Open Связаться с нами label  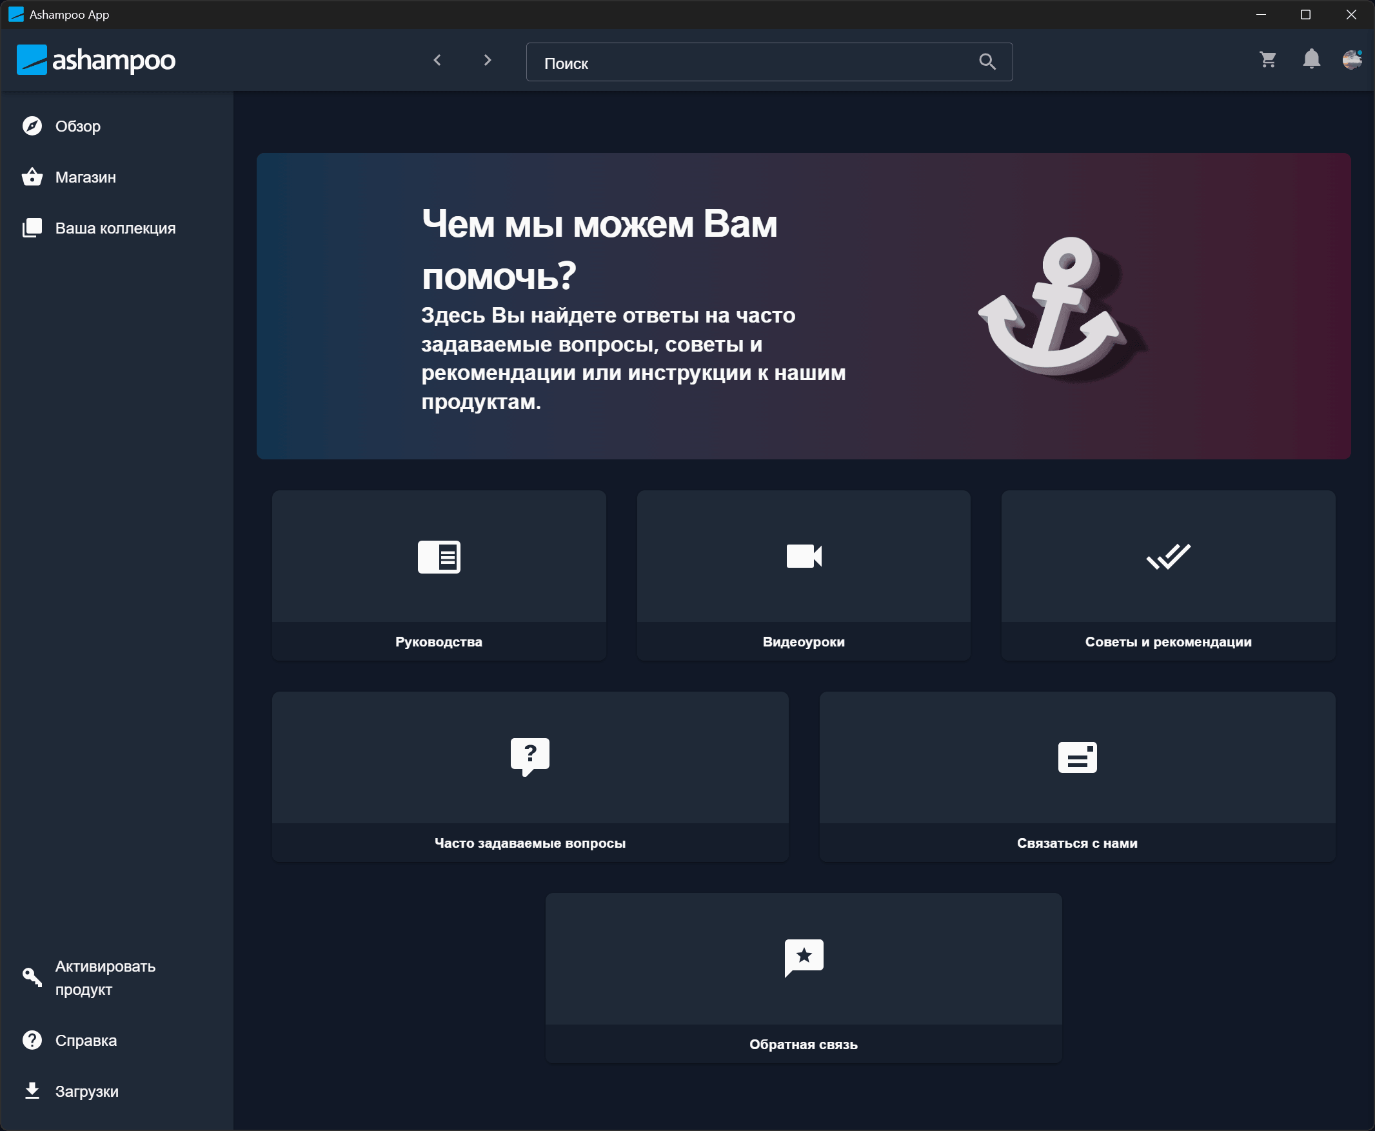[1077, 843]
